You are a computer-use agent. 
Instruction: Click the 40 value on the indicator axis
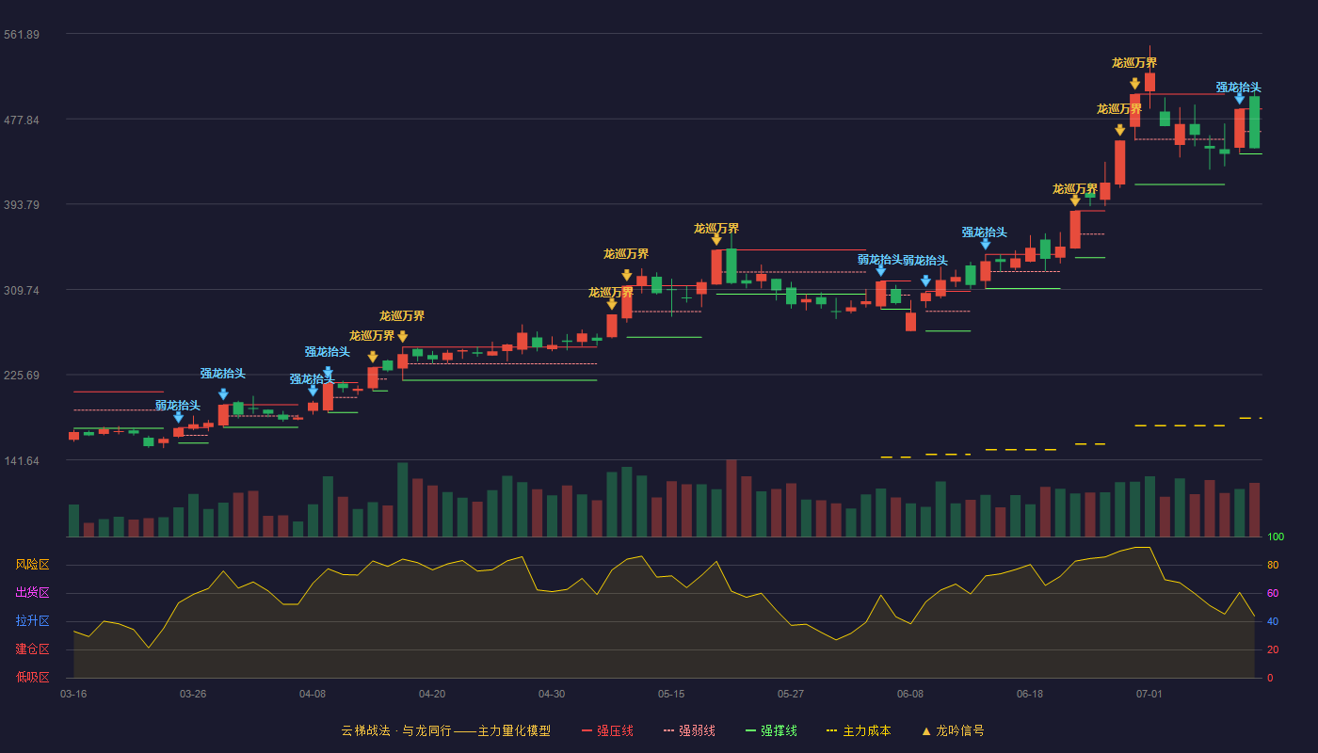tap(1273, 621)
